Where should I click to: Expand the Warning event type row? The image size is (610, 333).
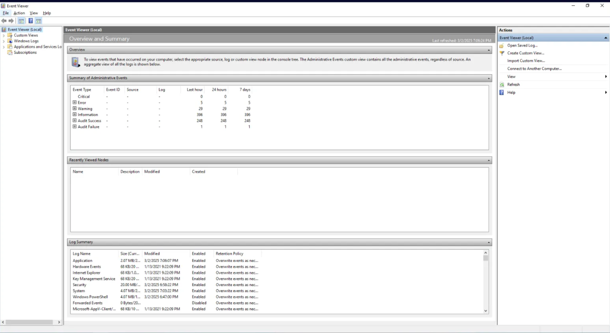(74, 108)
